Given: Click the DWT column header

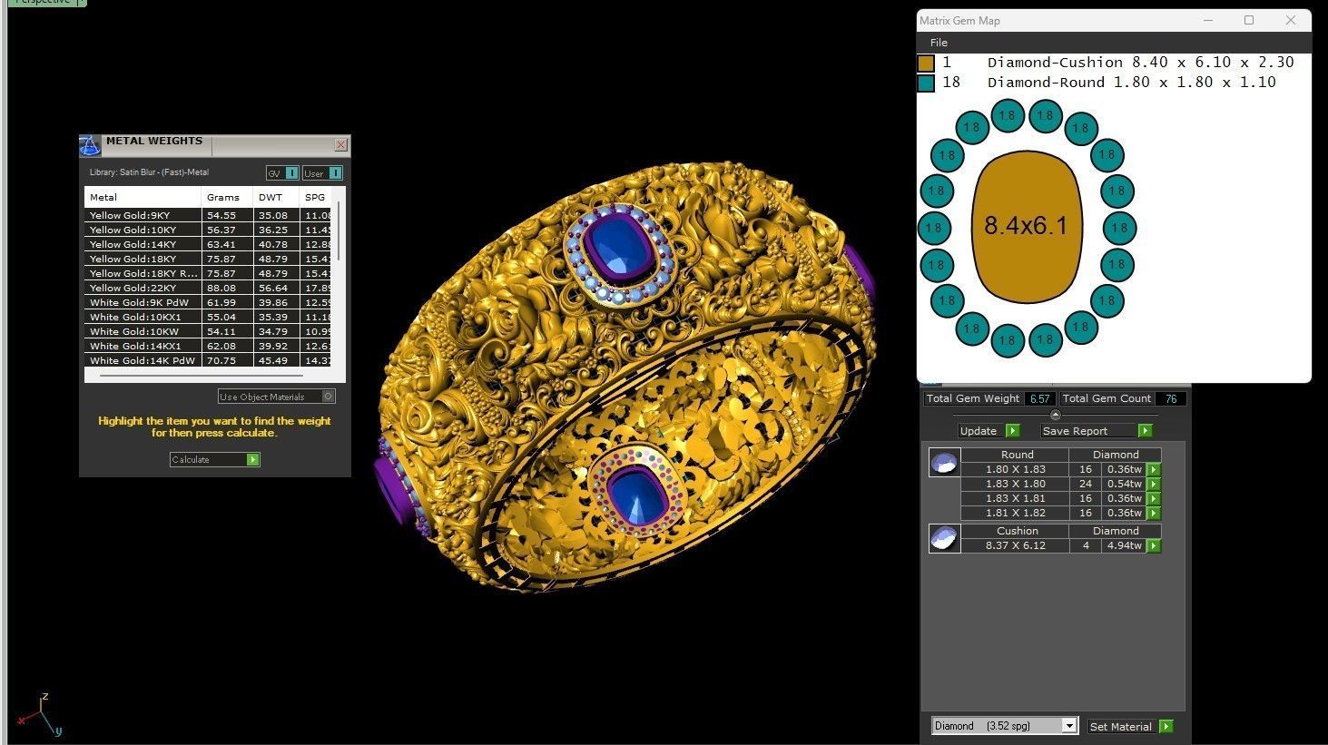Looking at the screenshot, I should coord(276,197).
